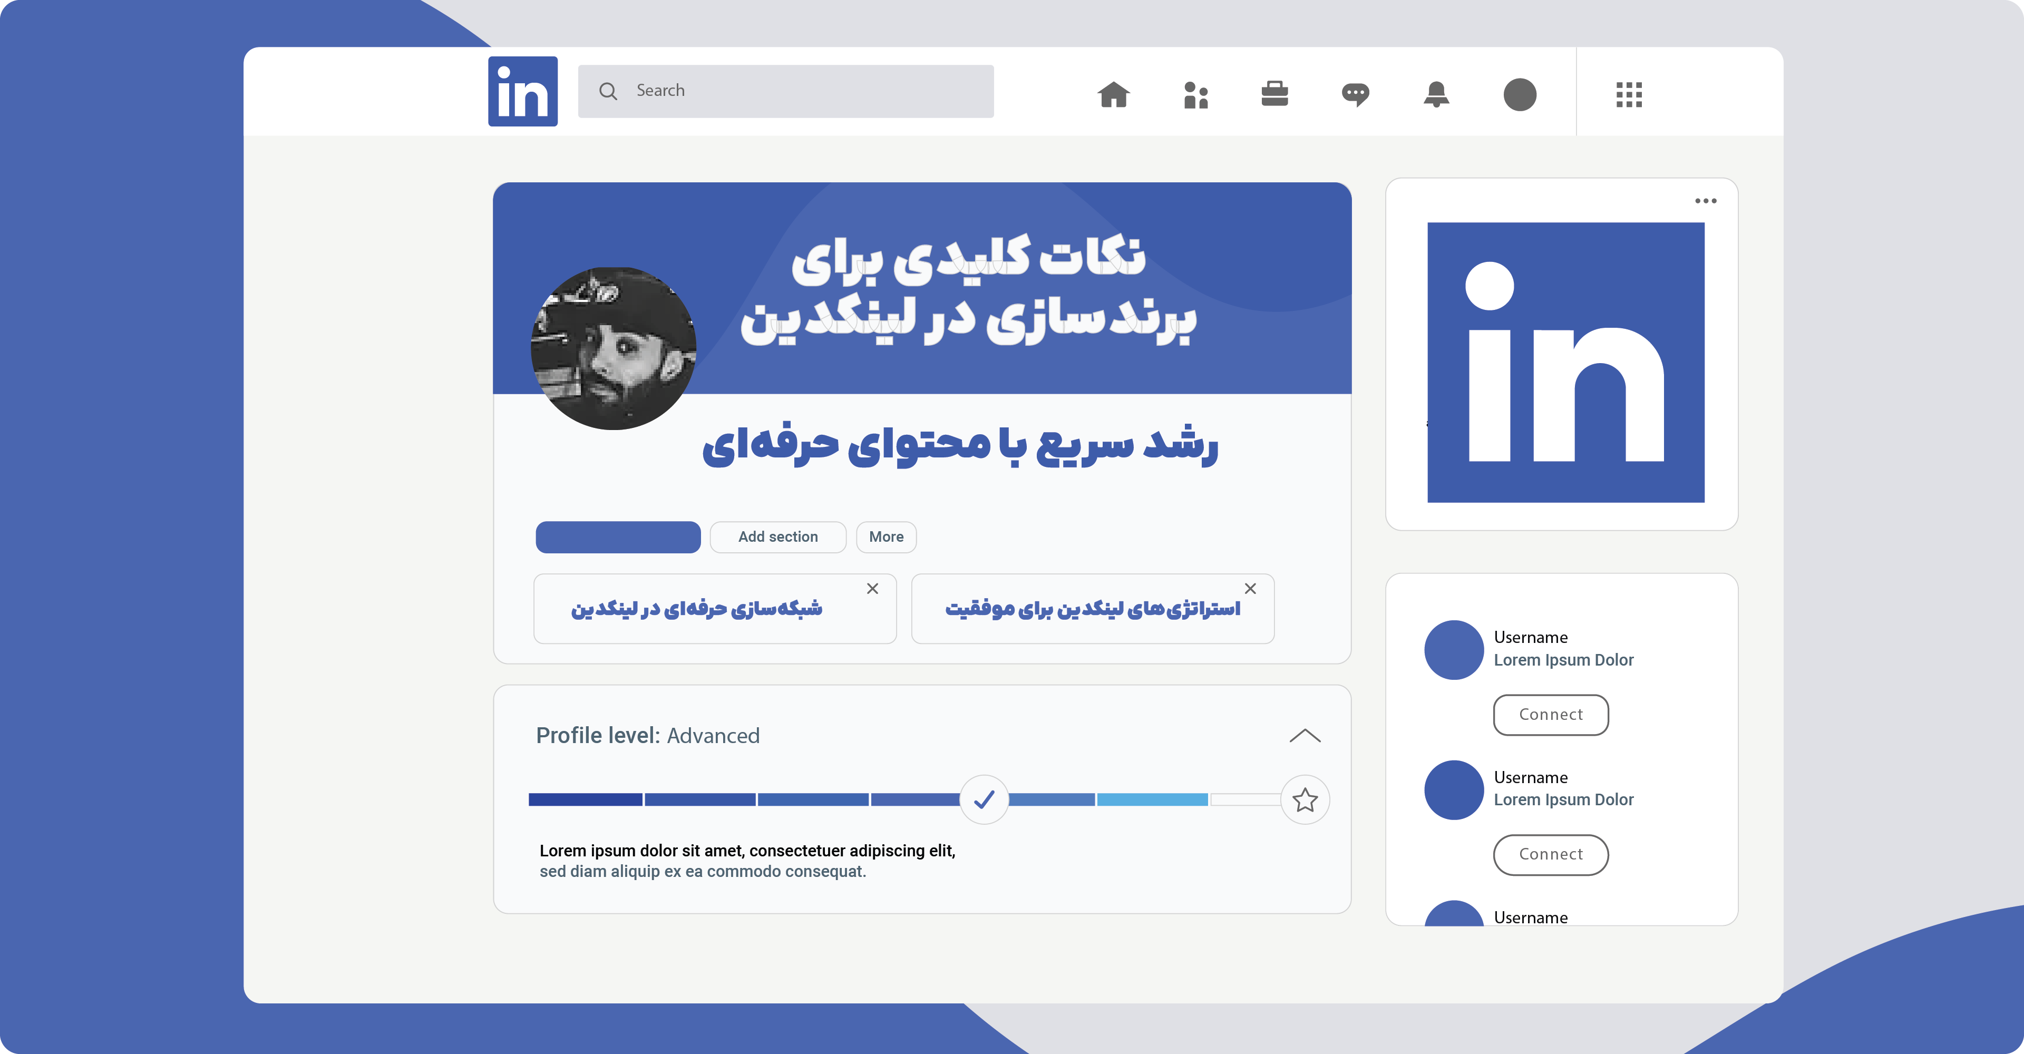Open the Home icon
Screen dimensions: 2024x1054
pyautogui.click(x=1113, y=94)
